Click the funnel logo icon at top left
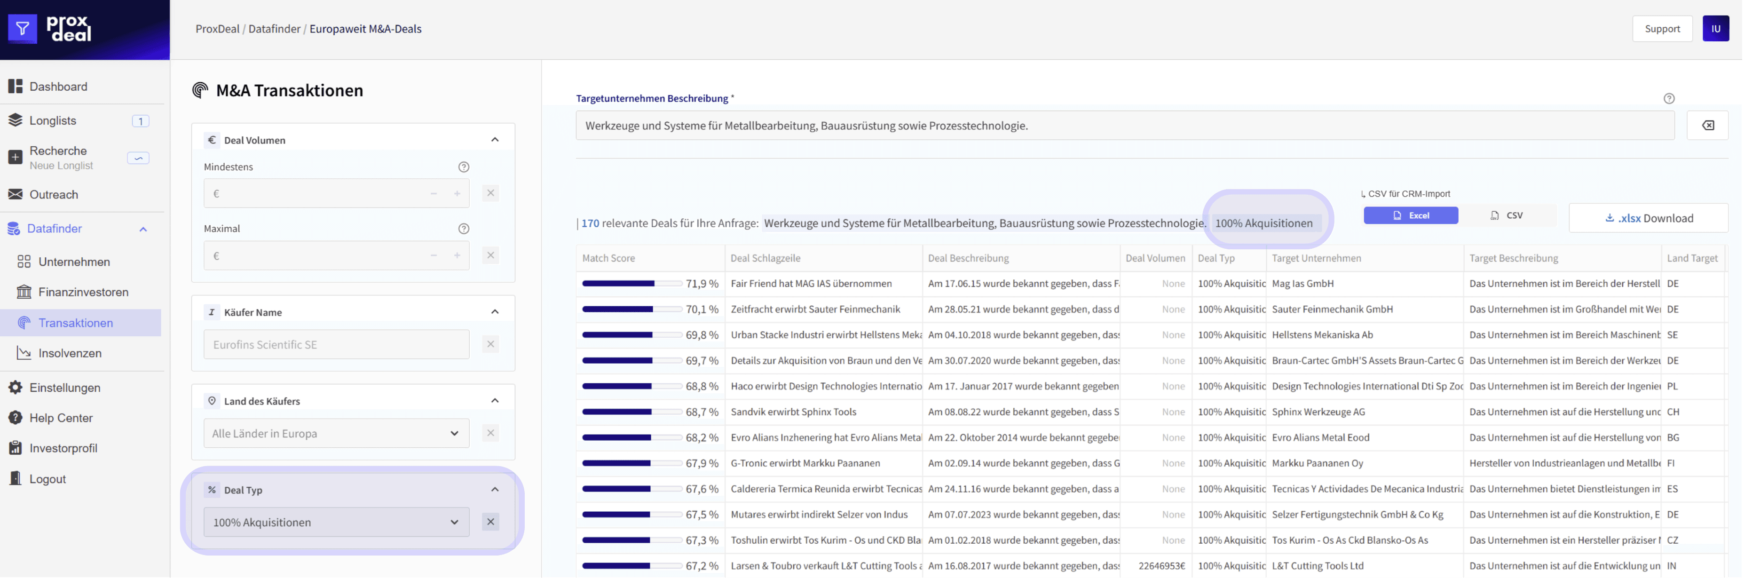 point(23,28)
